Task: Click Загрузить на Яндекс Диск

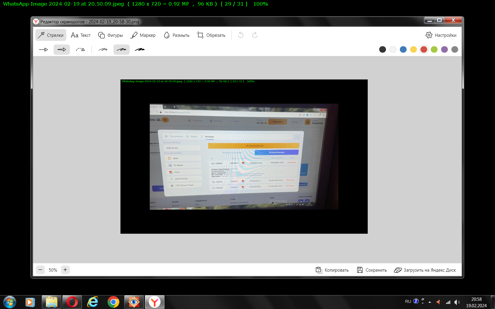Action: (x=425, y=270)
